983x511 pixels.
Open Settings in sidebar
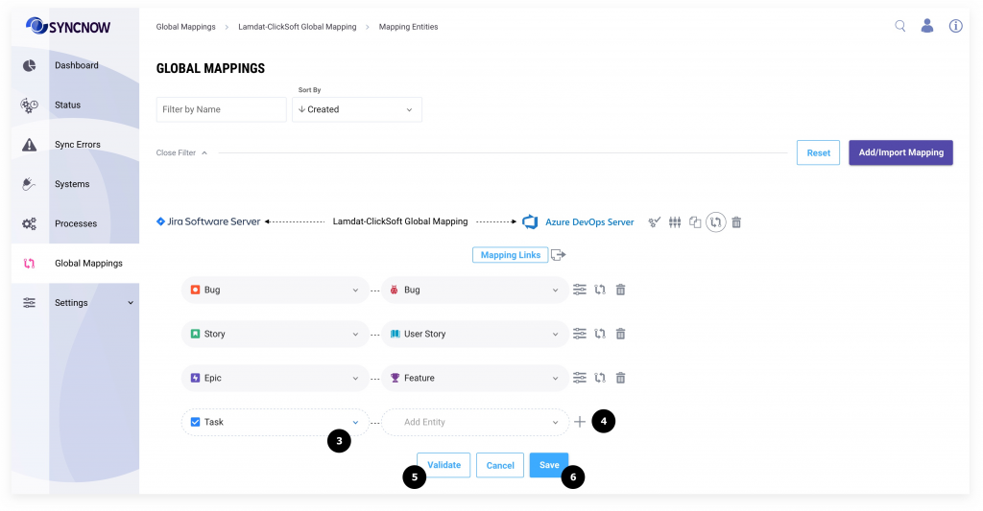[71, 303]
